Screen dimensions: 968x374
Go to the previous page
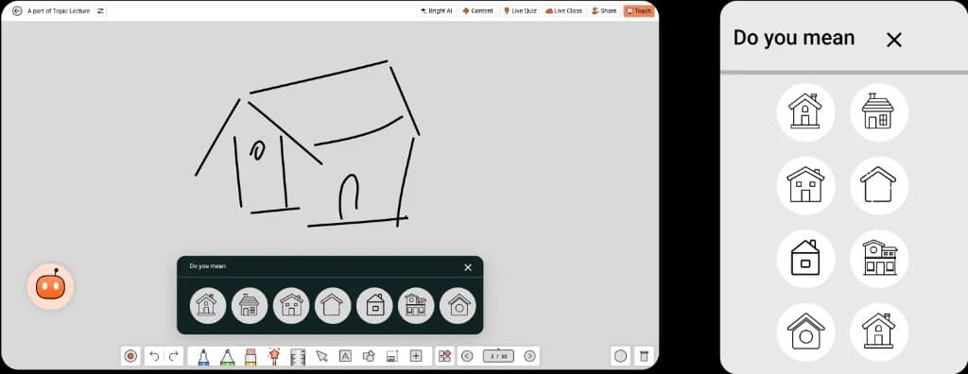467,356
